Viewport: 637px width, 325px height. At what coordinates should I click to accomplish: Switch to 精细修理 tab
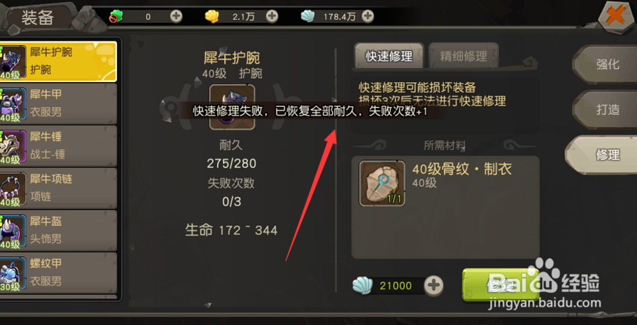(x=464, y=56)
